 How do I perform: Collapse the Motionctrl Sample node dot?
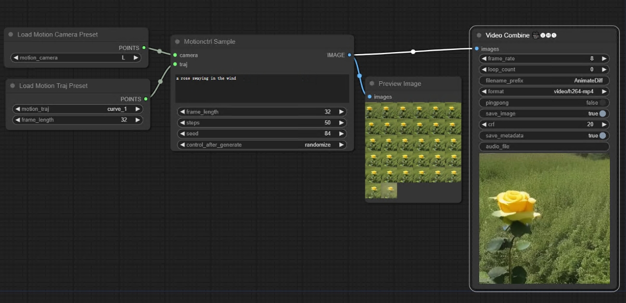point(177,42)
